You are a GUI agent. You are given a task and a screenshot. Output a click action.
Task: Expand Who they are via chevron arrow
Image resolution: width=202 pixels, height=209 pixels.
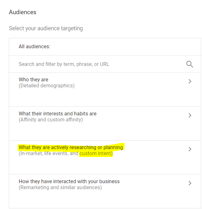click(190, 81)
